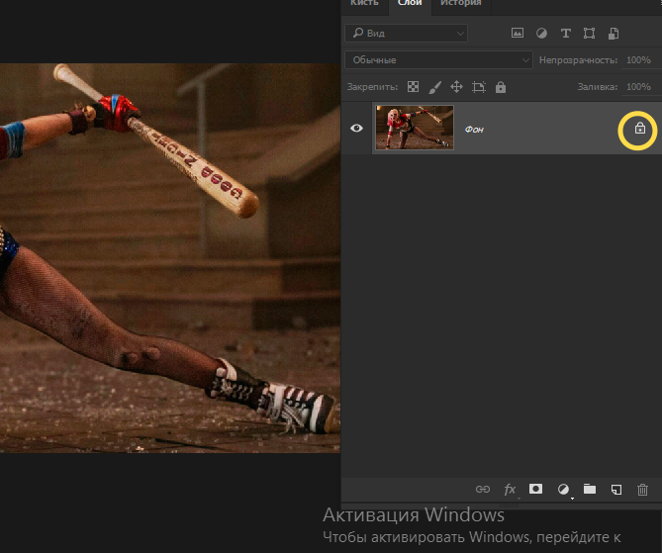Lock layer position move icon

click(x=456, y=87)
